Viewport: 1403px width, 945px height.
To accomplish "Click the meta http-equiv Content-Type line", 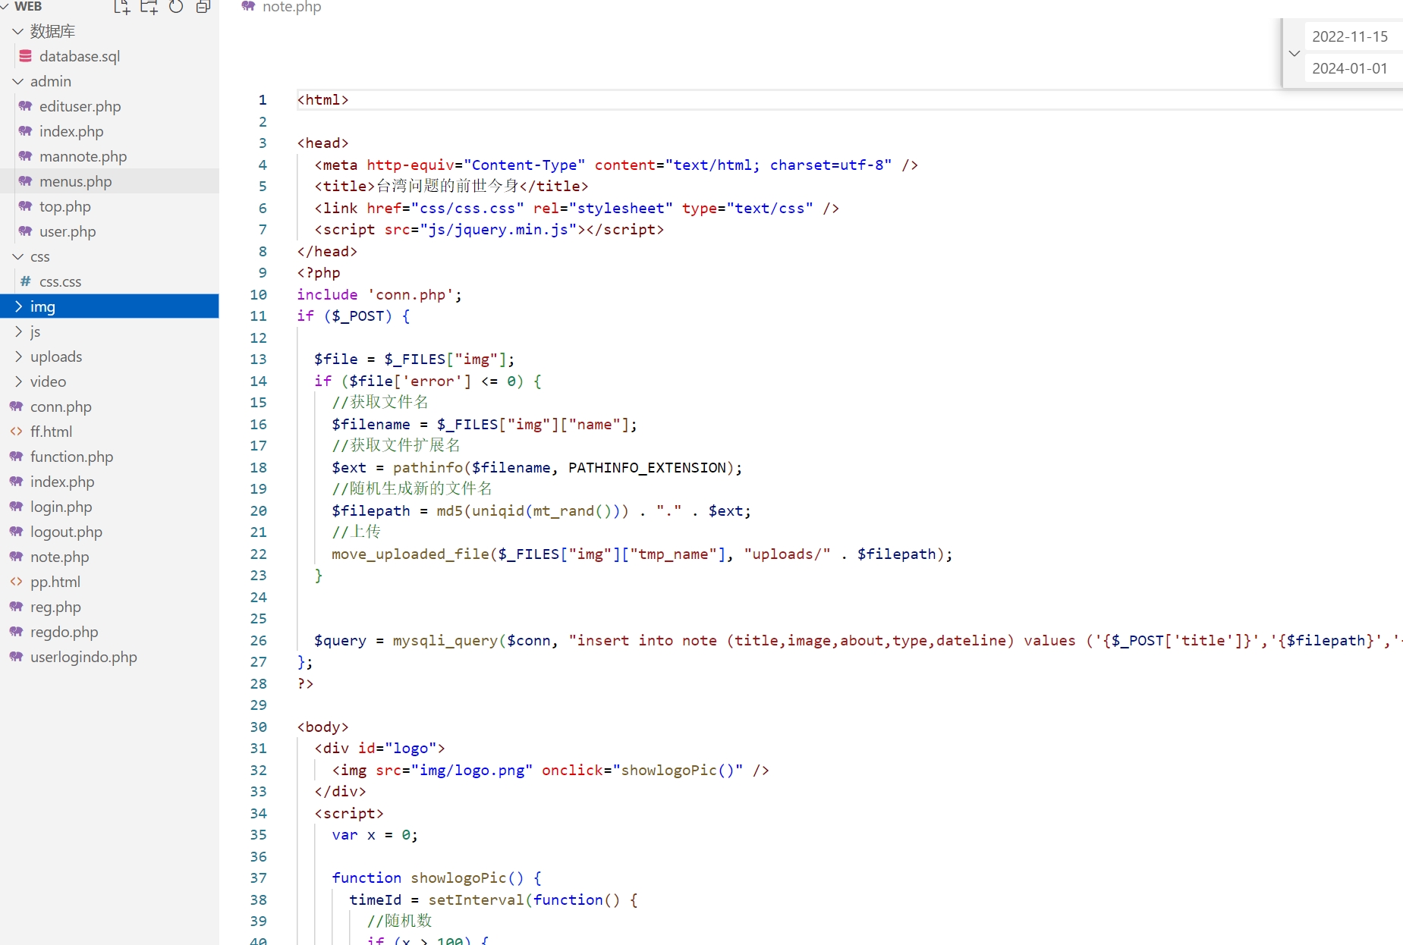I will [616, 165].
